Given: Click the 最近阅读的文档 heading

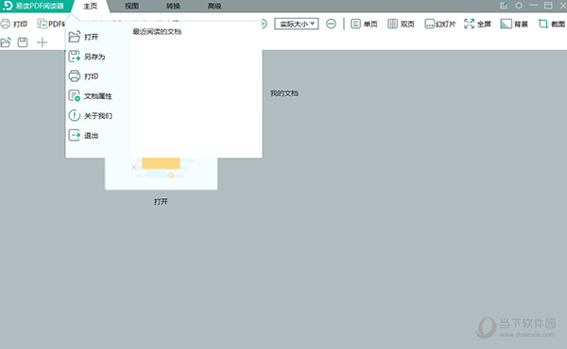Looking at the screenshot, I should click(157, 32).
